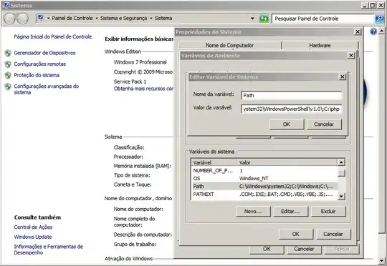This screenshot has width=387, height=266.
Task: Click the Sistema e Segurança breadcrumb
Action: (124, 18)
